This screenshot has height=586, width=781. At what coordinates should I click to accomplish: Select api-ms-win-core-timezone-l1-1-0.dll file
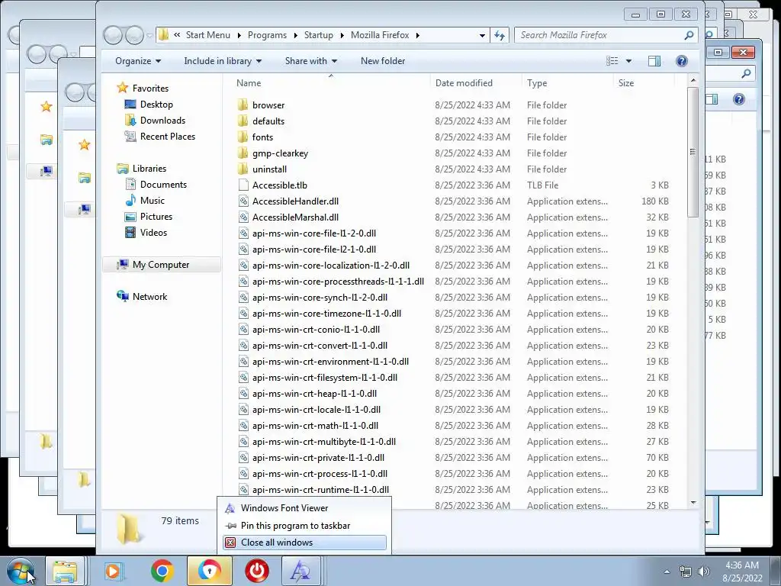(326, 314)
